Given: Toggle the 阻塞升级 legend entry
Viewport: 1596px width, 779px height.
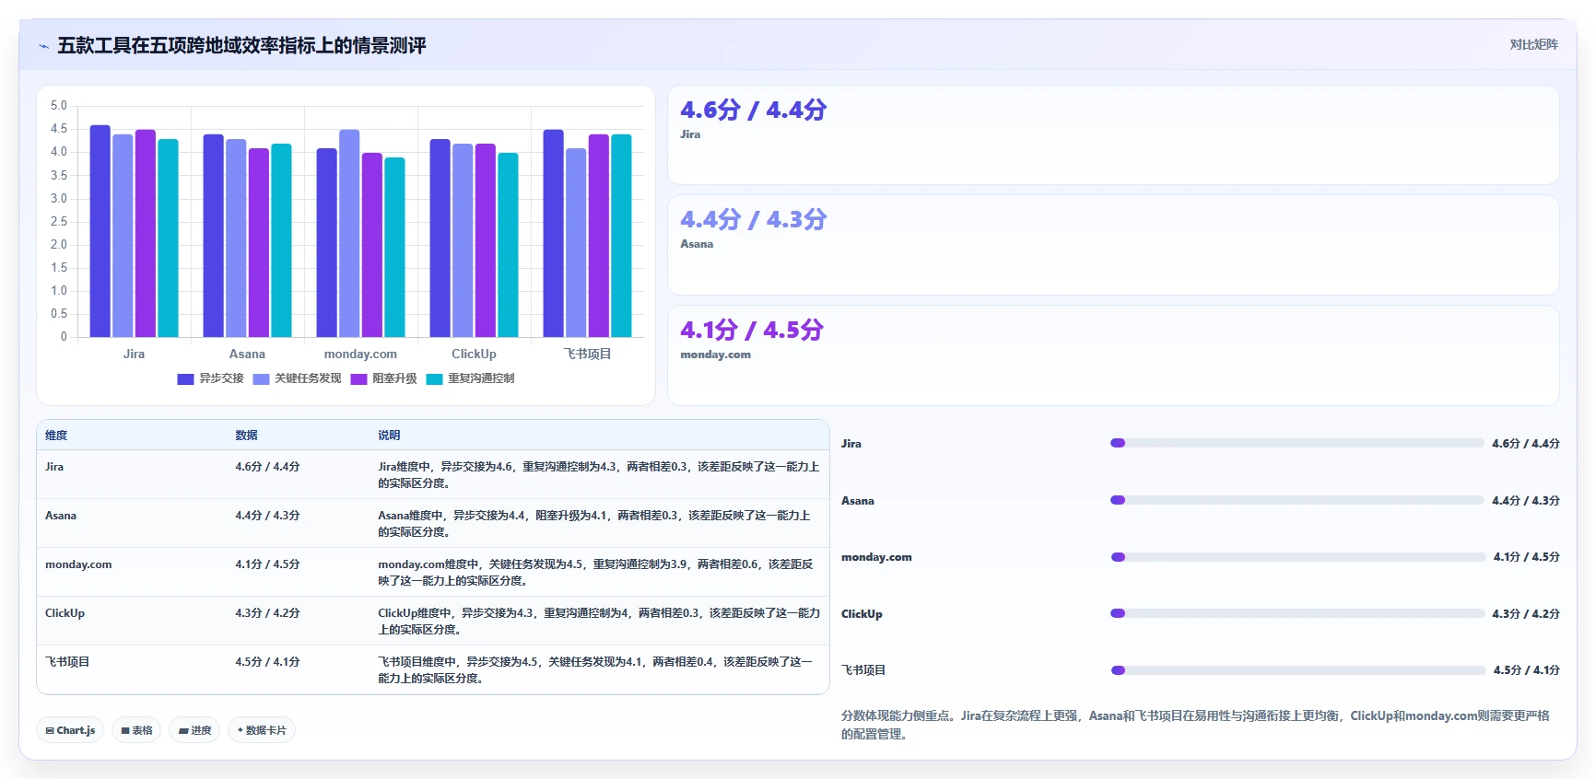Looking at the screenshot, I should (x=383, y=378).
